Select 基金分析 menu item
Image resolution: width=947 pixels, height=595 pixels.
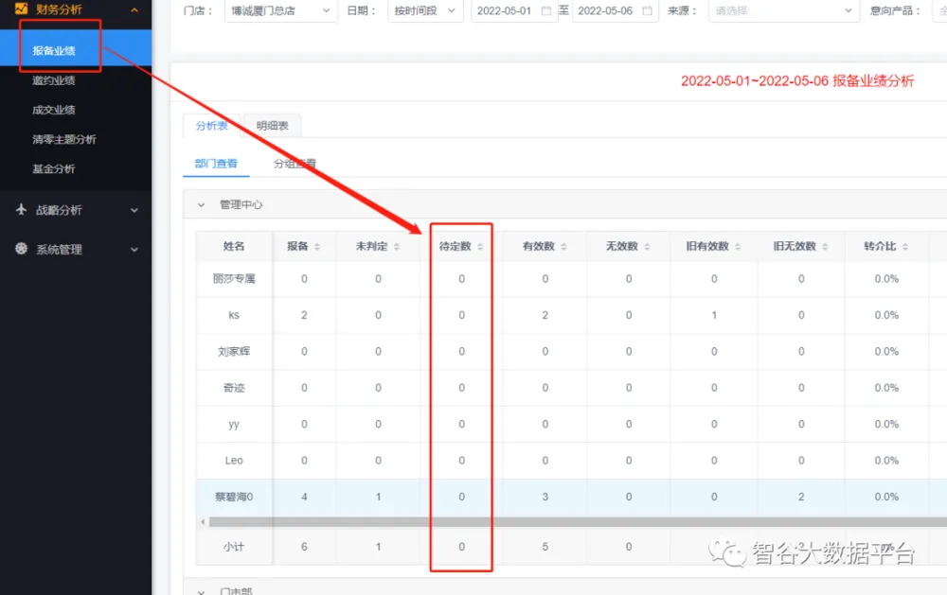54,169
